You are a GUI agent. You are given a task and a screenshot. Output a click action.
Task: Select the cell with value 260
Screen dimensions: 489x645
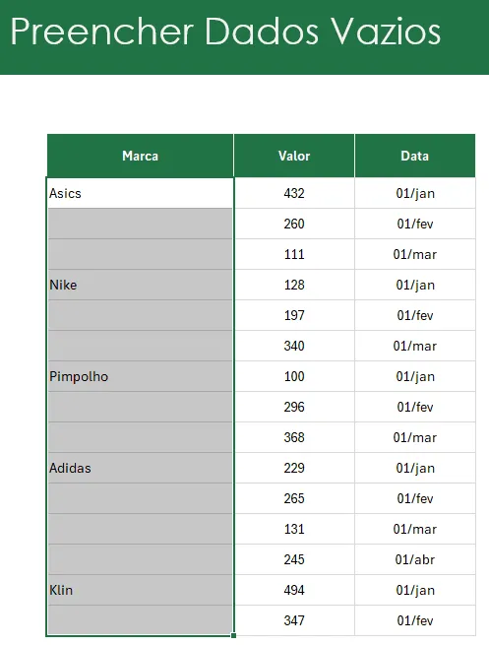(x=294, y=224)
